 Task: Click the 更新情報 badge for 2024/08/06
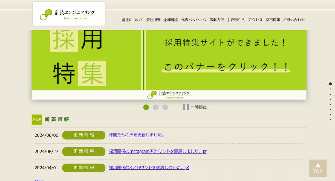coord(83,135)
